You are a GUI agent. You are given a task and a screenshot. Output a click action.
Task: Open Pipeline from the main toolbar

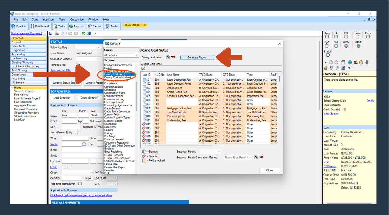coord(19,26)
